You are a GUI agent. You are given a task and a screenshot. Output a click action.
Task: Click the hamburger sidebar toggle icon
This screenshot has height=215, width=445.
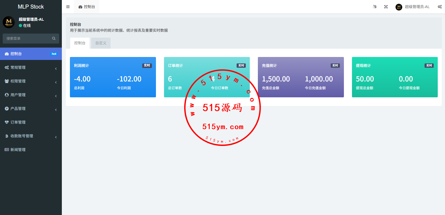(68, 7)
